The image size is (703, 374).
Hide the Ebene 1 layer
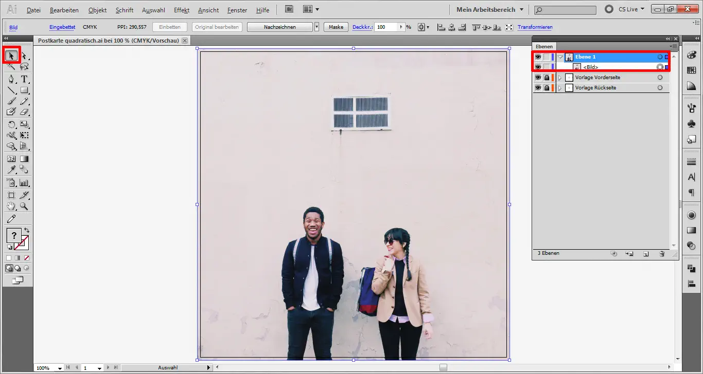coord(538,57)
